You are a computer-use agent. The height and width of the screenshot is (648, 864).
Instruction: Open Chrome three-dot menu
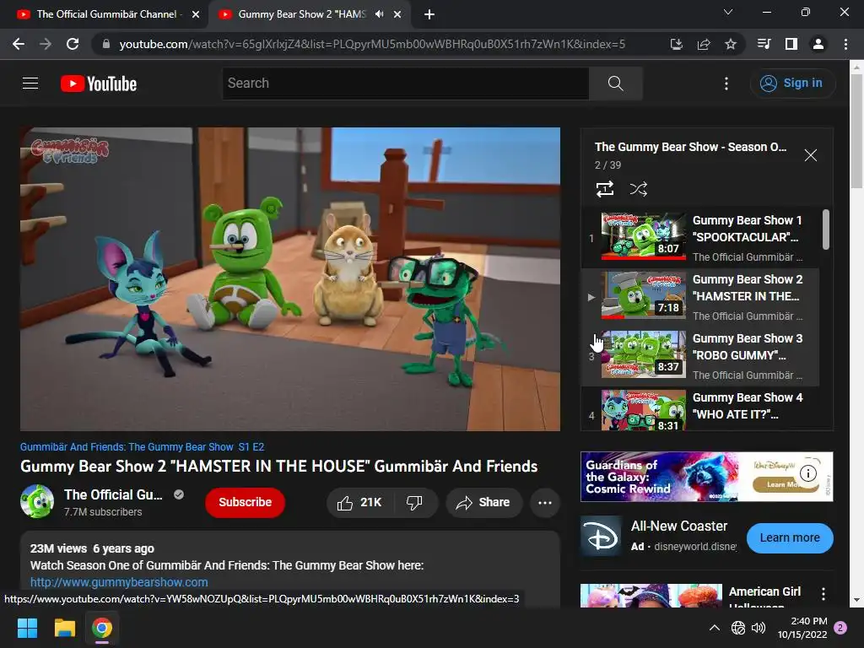(x=845, y=44)
